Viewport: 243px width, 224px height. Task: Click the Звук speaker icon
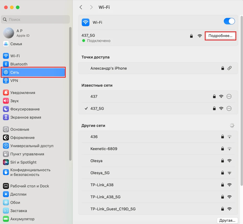coord(6,101)
